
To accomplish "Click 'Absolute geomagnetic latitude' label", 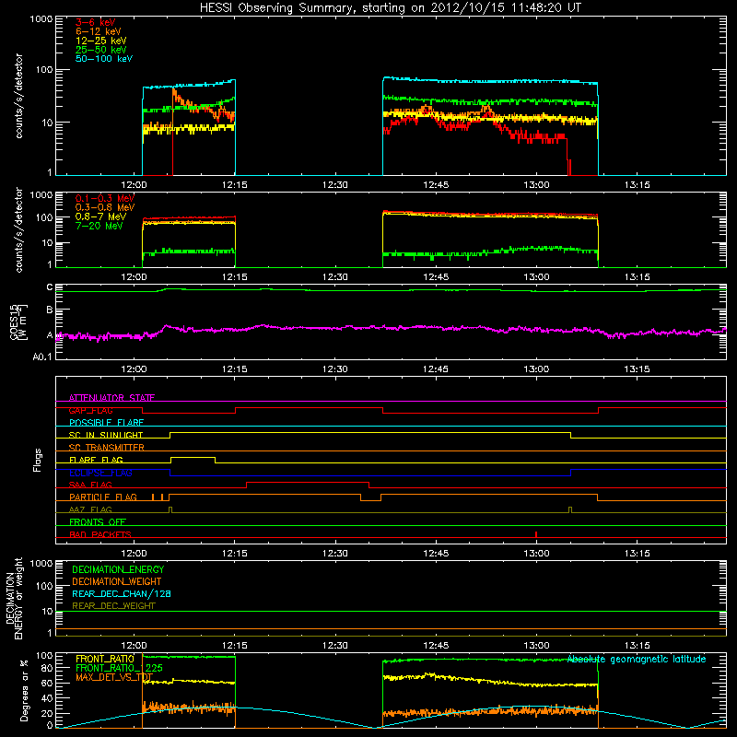I will (x=637, y=660).
